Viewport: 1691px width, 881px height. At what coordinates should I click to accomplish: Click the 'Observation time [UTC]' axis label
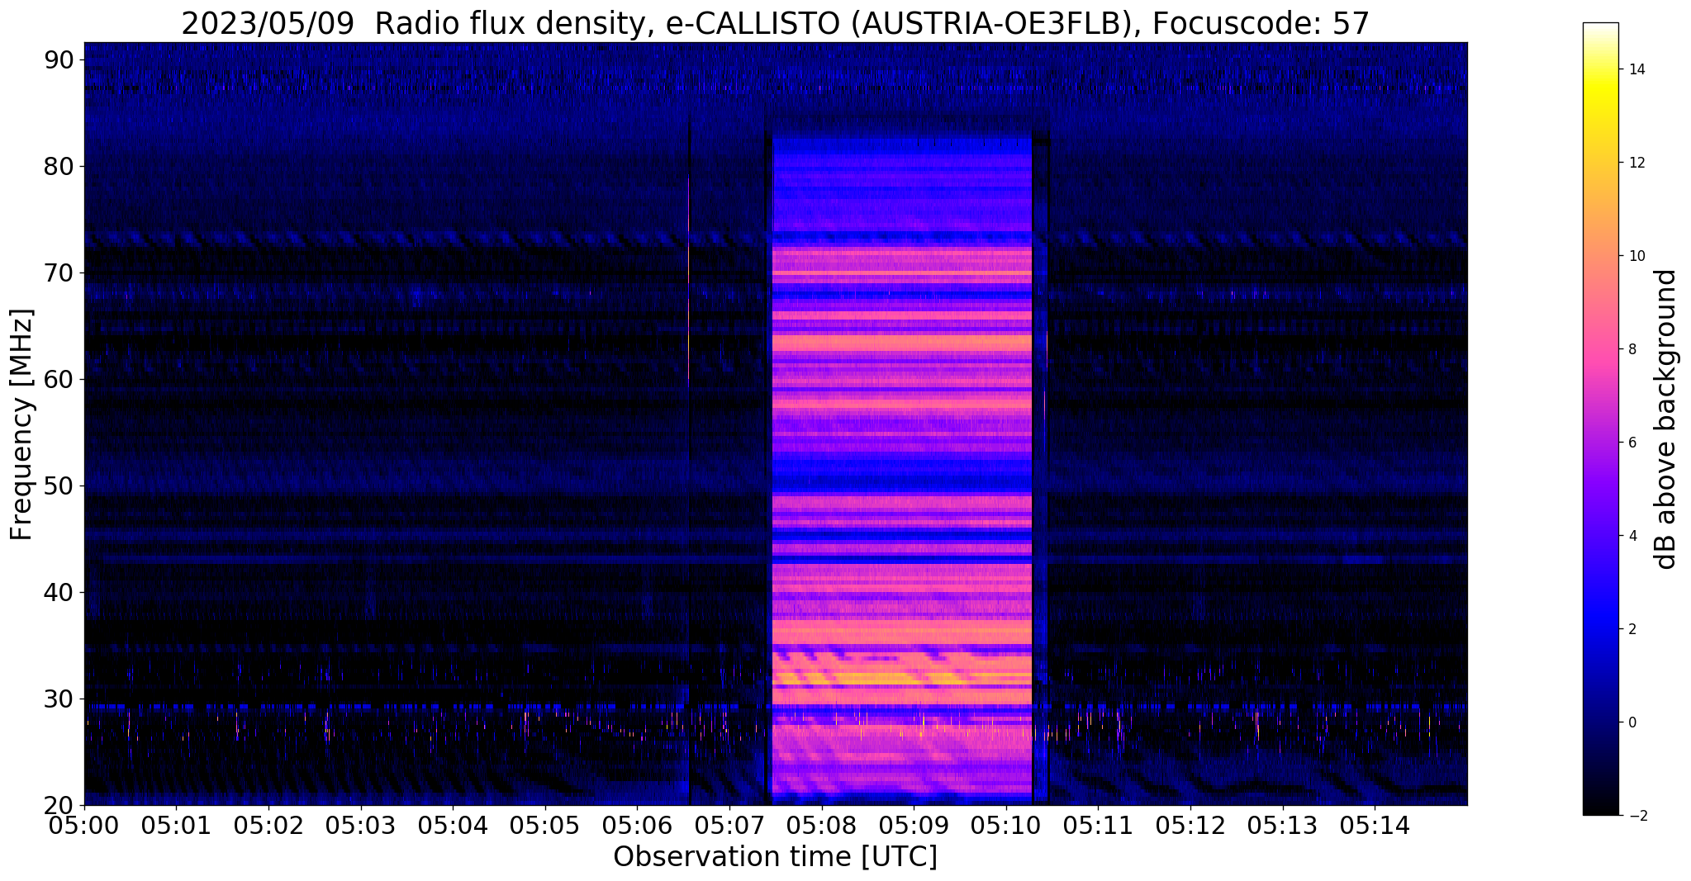coord(775,857)
